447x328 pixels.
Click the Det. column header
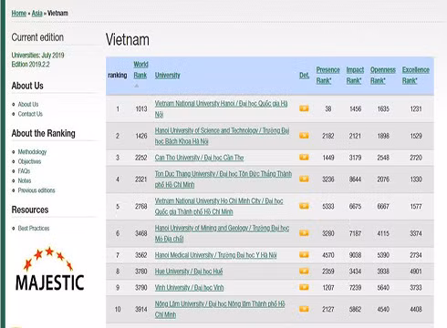[304, 76]
